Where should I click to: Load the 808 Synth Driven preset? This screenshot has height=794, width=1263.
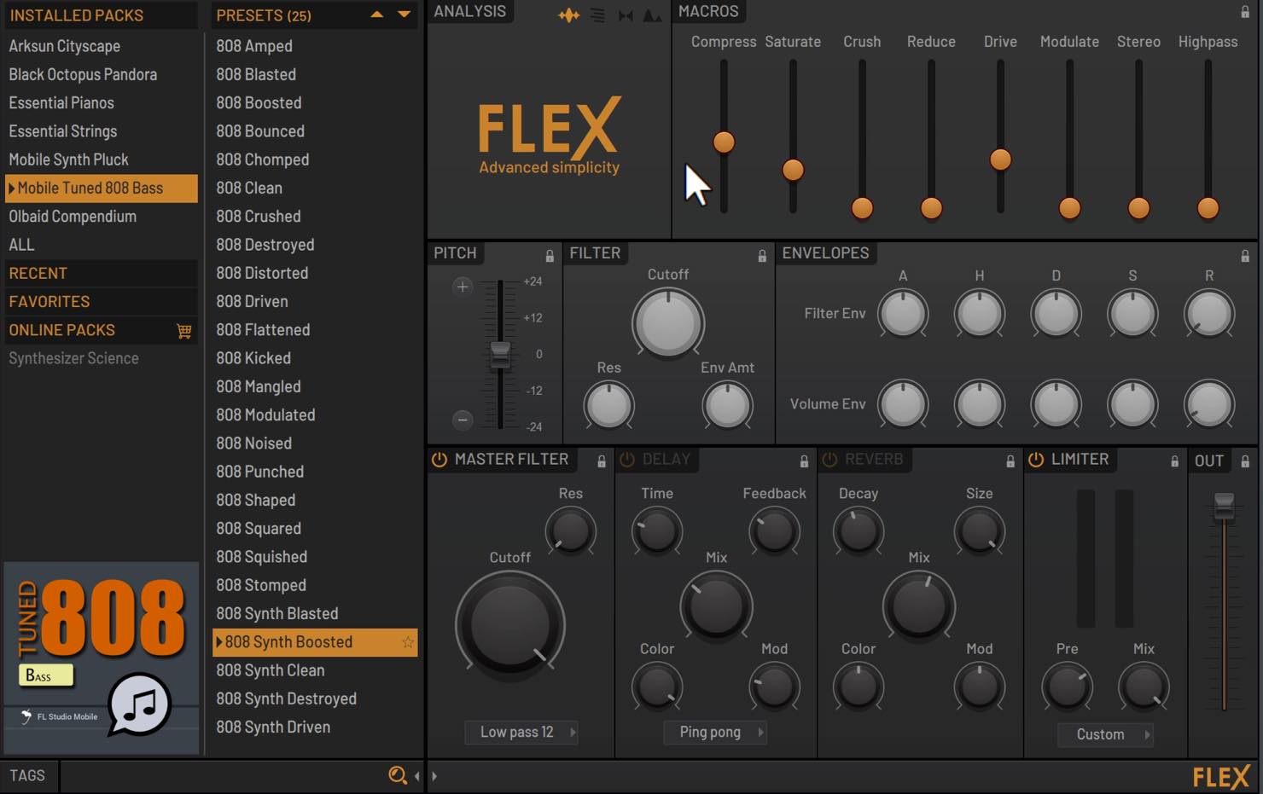point(314,727)
